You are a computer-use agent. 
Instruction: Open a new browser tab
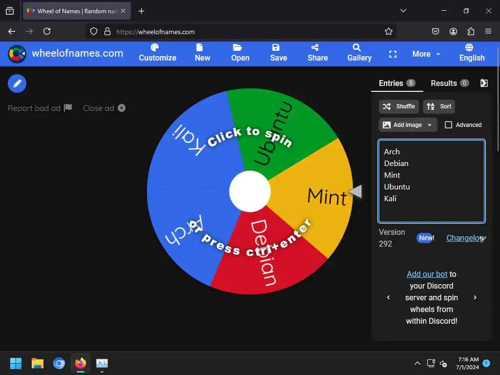pyautogui.click(x=141, y=11)
